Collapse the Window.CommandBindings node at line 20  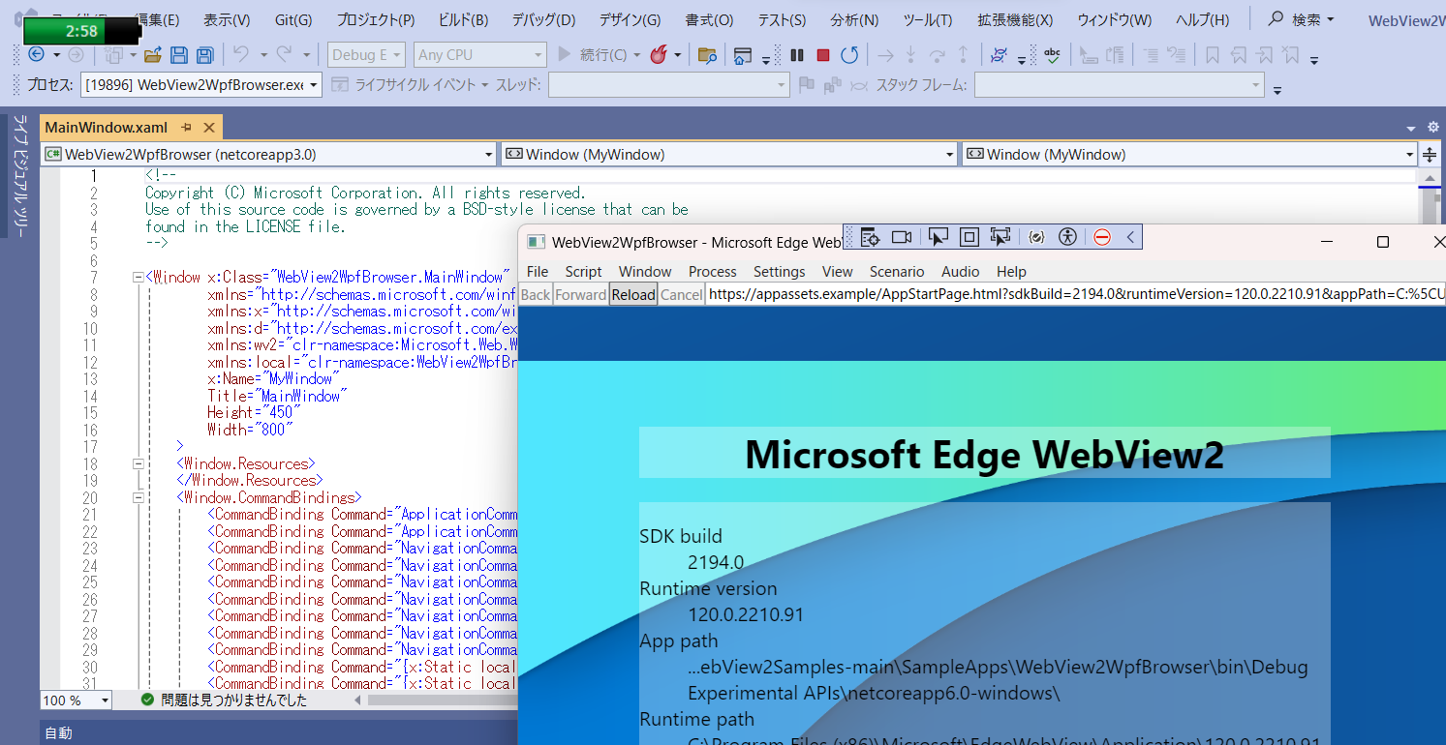click(138, 497)
